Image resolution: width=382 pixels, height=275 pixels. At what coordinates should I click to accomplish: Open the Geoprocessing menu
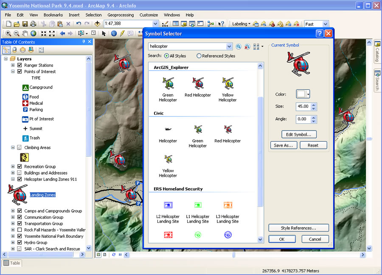point(121,15)
